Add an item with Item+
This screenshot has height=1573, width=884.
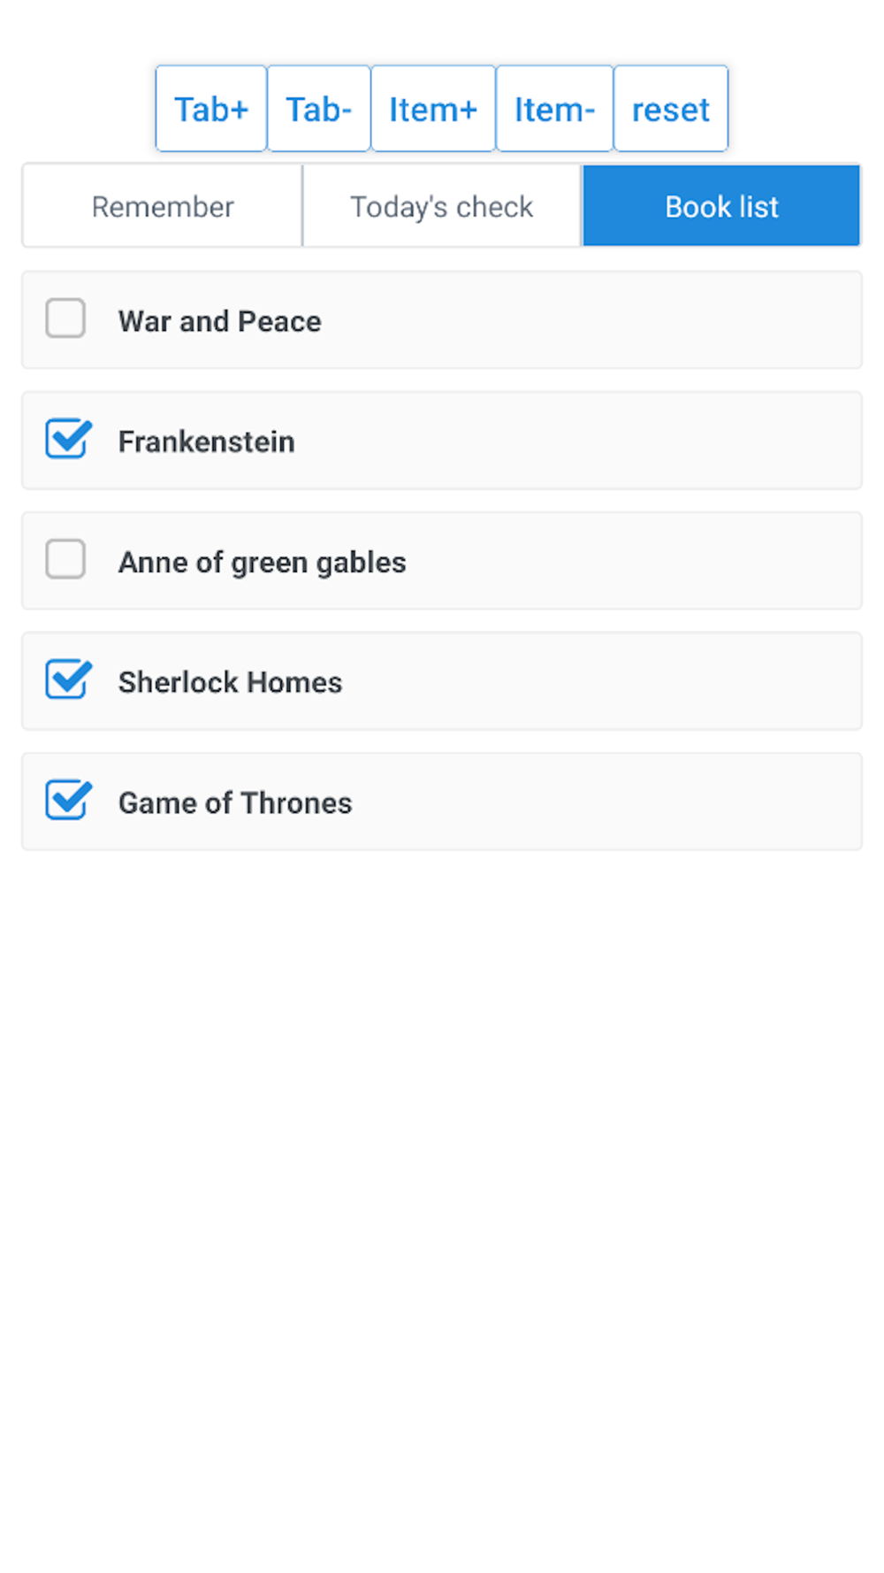click(433, 109)
